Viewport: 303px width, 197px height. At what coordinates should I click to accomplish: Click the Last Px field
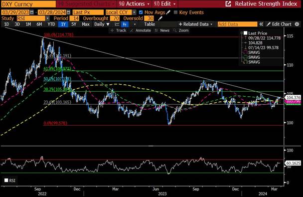[x=88, y=12]
